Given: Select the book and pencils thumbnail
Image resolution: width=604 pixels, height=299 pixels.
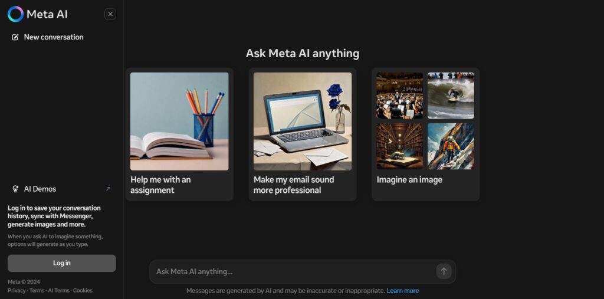Looking at the screenshot, I should (179, 121).
